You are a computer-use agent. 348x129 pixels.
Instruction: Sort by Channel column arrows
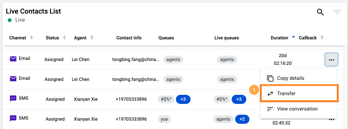pos(31,38)
